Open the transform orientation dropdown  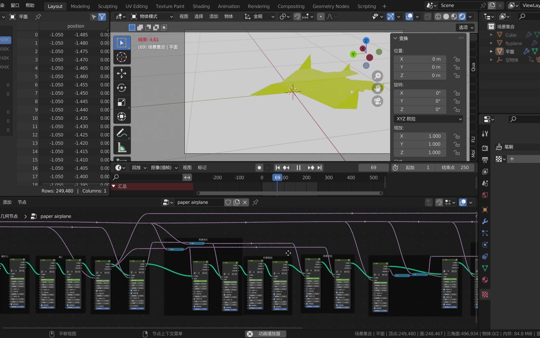[259, 16]
